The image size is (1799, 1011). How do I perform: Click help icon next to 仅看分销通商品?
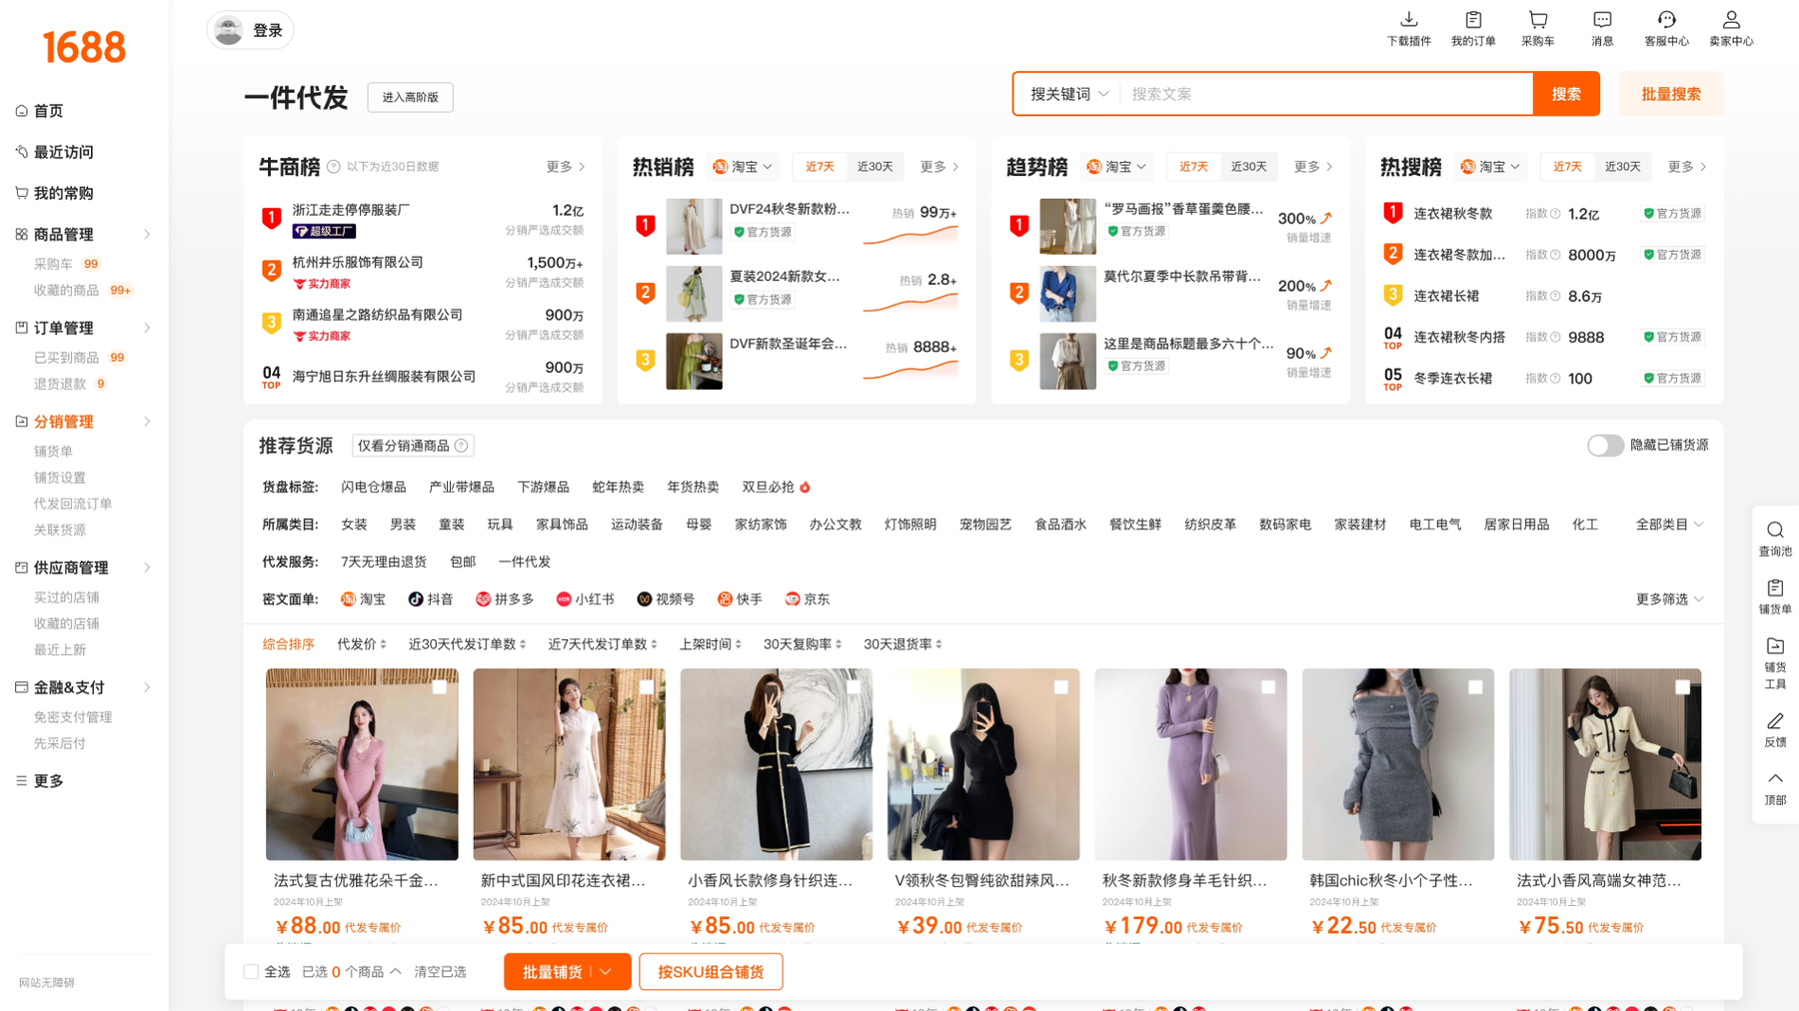coord(461,446)
